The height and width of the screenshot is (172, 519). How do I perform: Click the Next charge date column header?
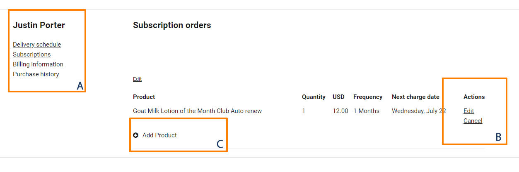(x=415, y=97)
